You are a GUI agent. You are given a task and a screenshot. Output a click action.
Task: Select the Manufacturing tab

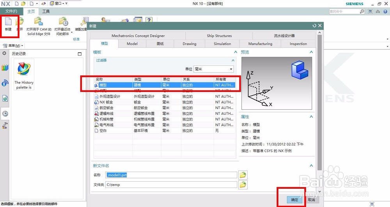[260, 44]
